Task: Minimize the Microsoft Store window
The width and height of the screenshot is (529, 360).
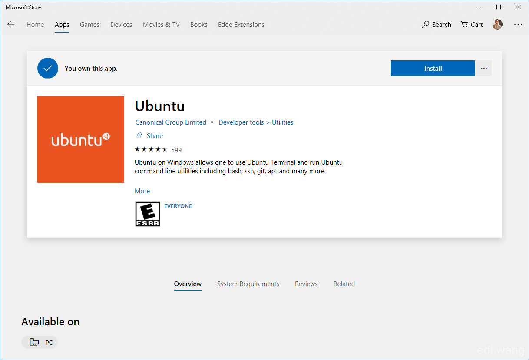Action: pyautogui.click(x=479, y=7)
